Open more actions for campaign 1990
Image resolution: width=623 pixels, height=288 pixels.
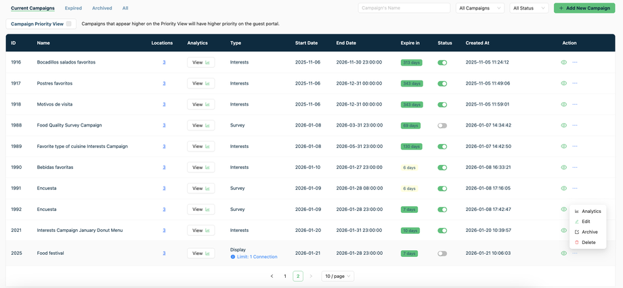(575, 168)
